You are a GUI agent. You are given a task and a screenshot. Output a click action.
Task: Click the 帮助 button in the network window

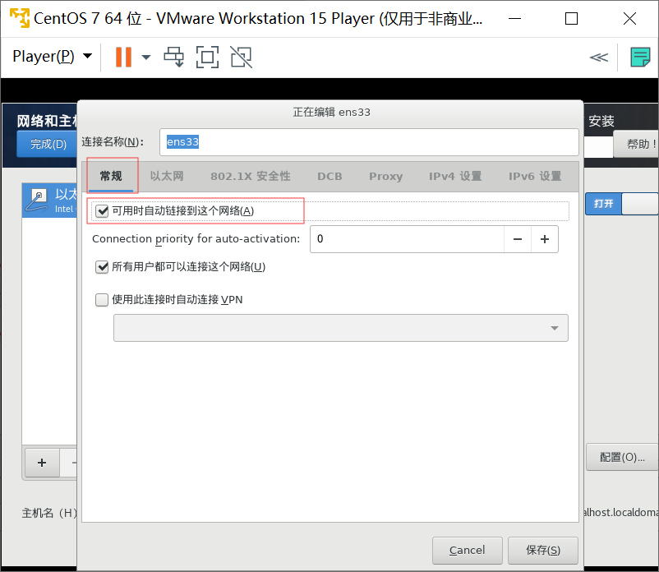tap(637, 144)
